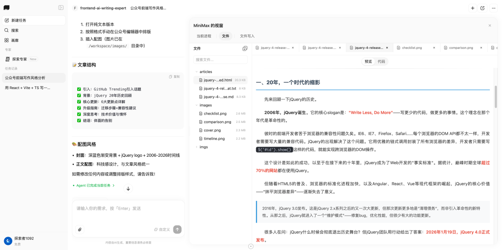Screen dimensions: 502x250
Task: Collapse the images folder
Action: point(196,105)
